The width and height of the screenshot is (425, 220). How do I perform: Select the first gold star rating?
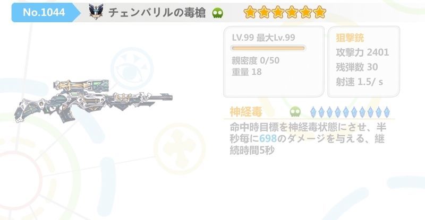[250, 12]
